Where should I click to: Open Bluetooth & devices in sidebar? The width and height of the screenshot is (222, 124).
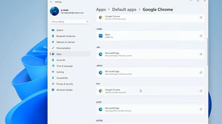click(x=70, y=36)
